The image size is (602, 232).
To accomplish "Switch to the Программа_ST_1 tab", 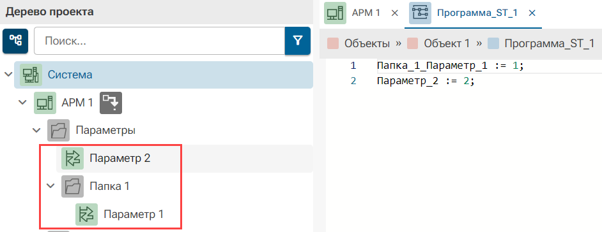I will [x=477, y=13].
